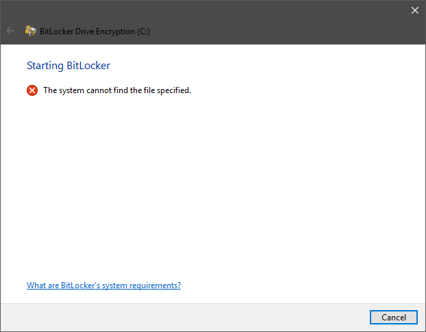Close the BitLocker dialog window
This screenshot has width=426, height=332.
tap(414, 10)
